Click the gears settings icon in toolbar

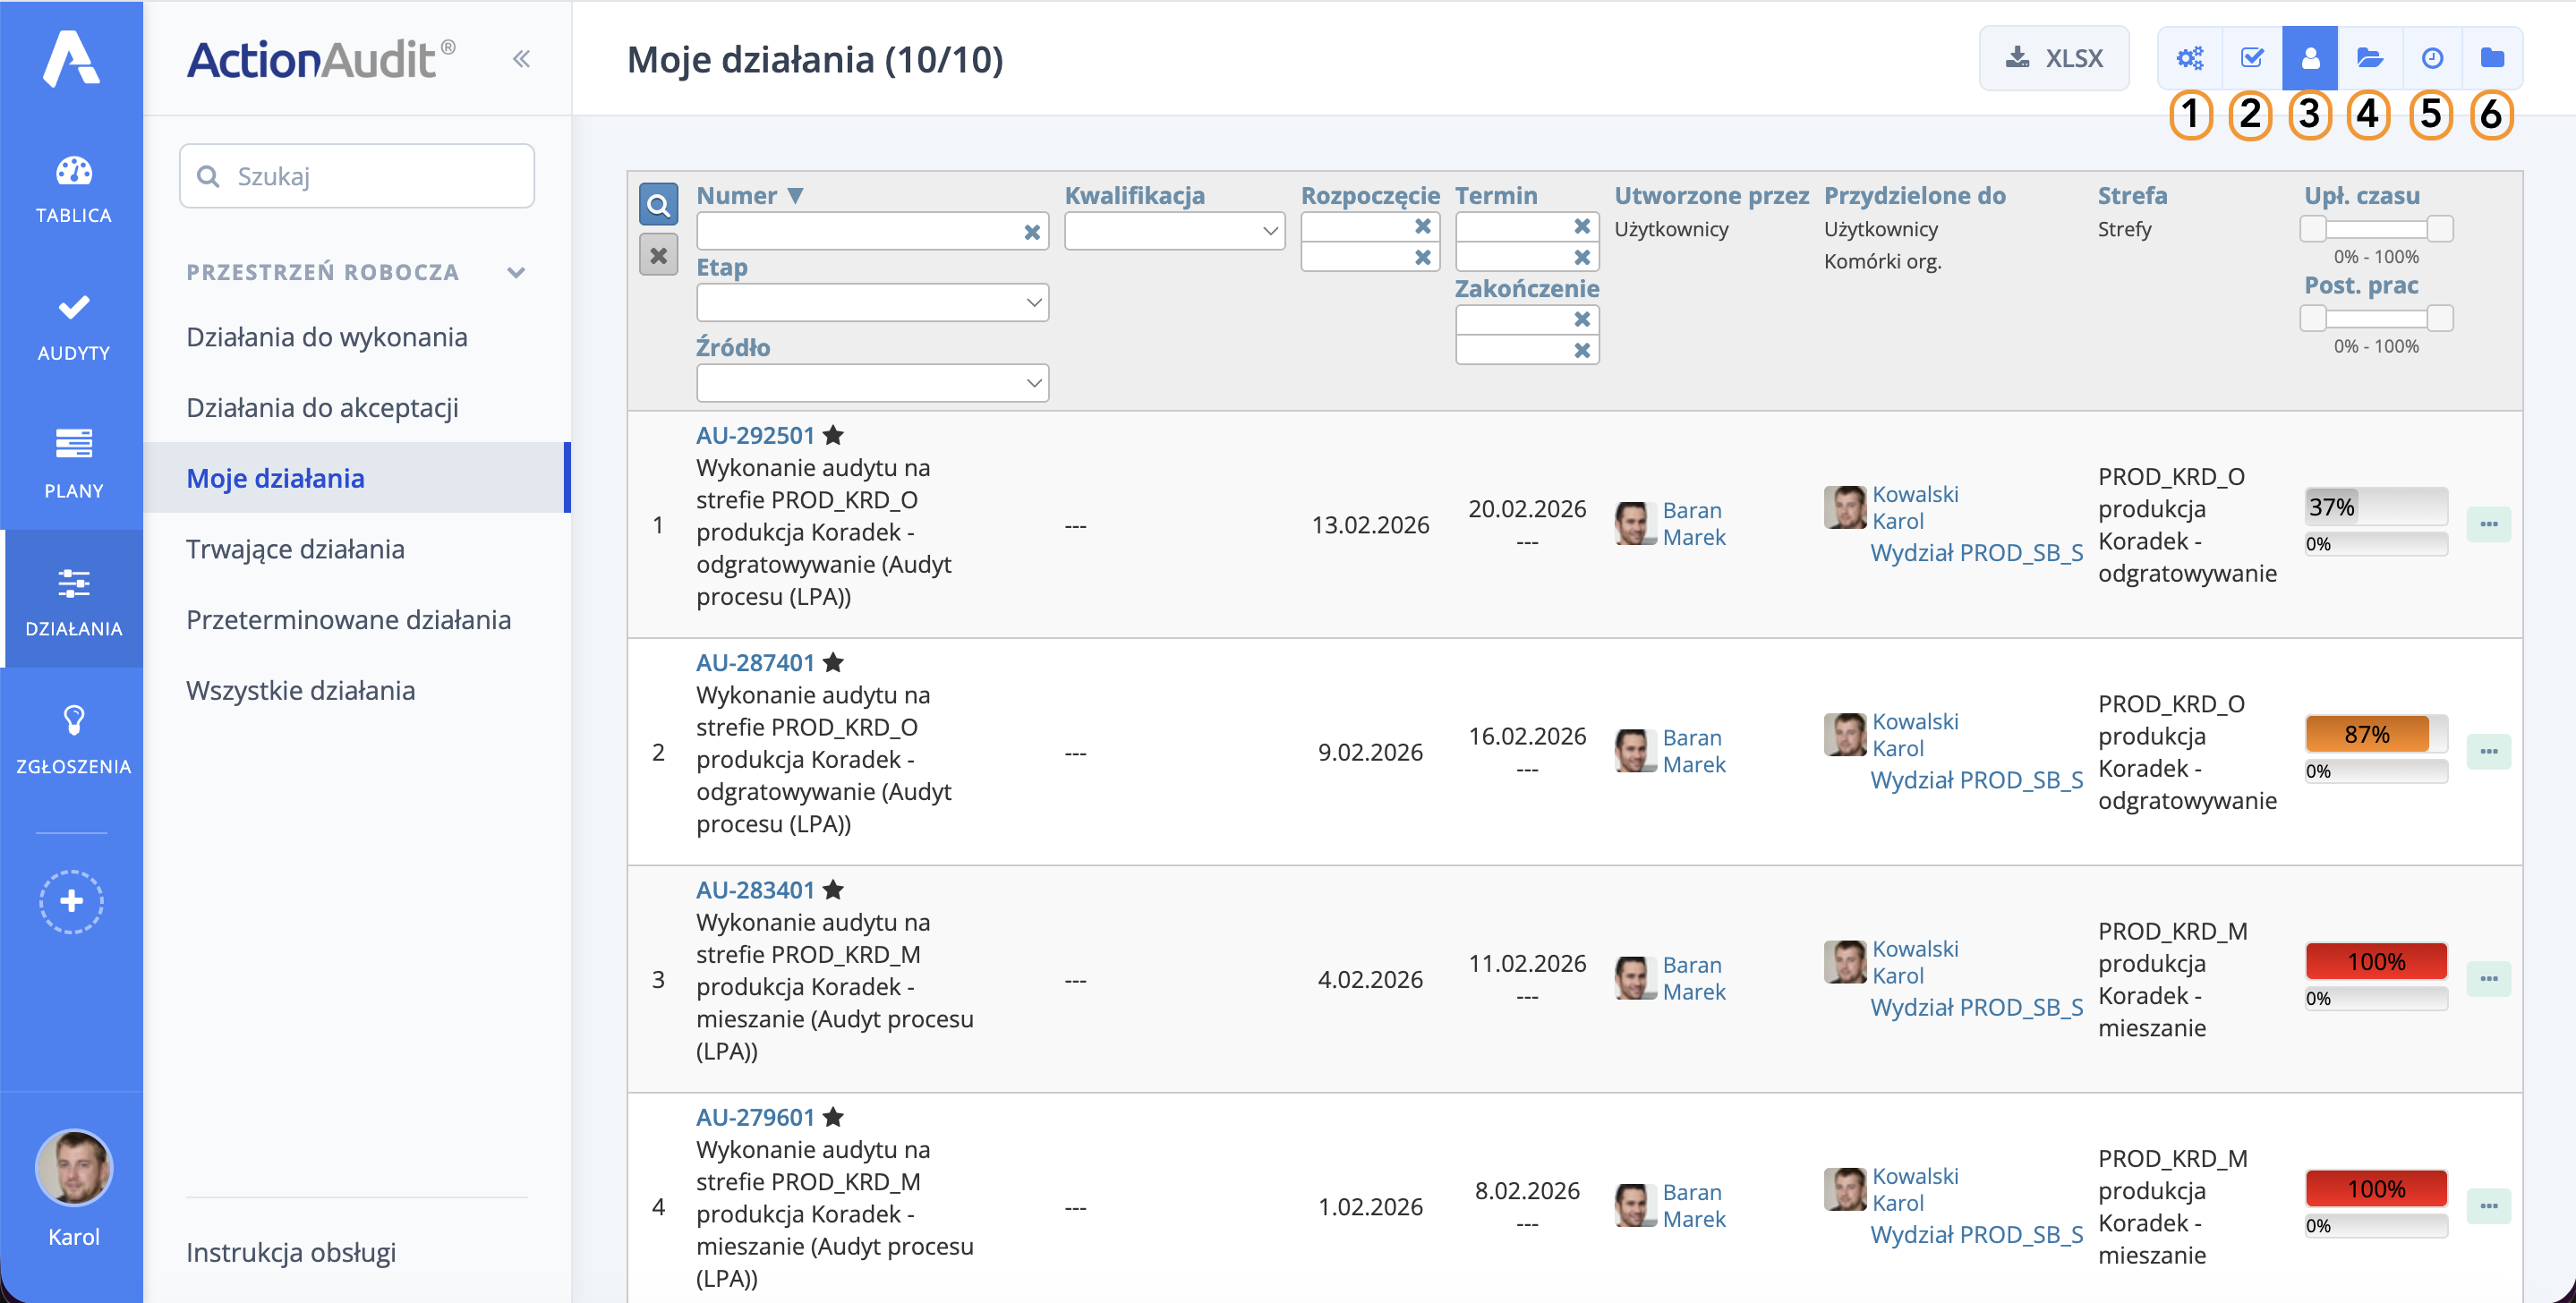(x=2189, y=59)
